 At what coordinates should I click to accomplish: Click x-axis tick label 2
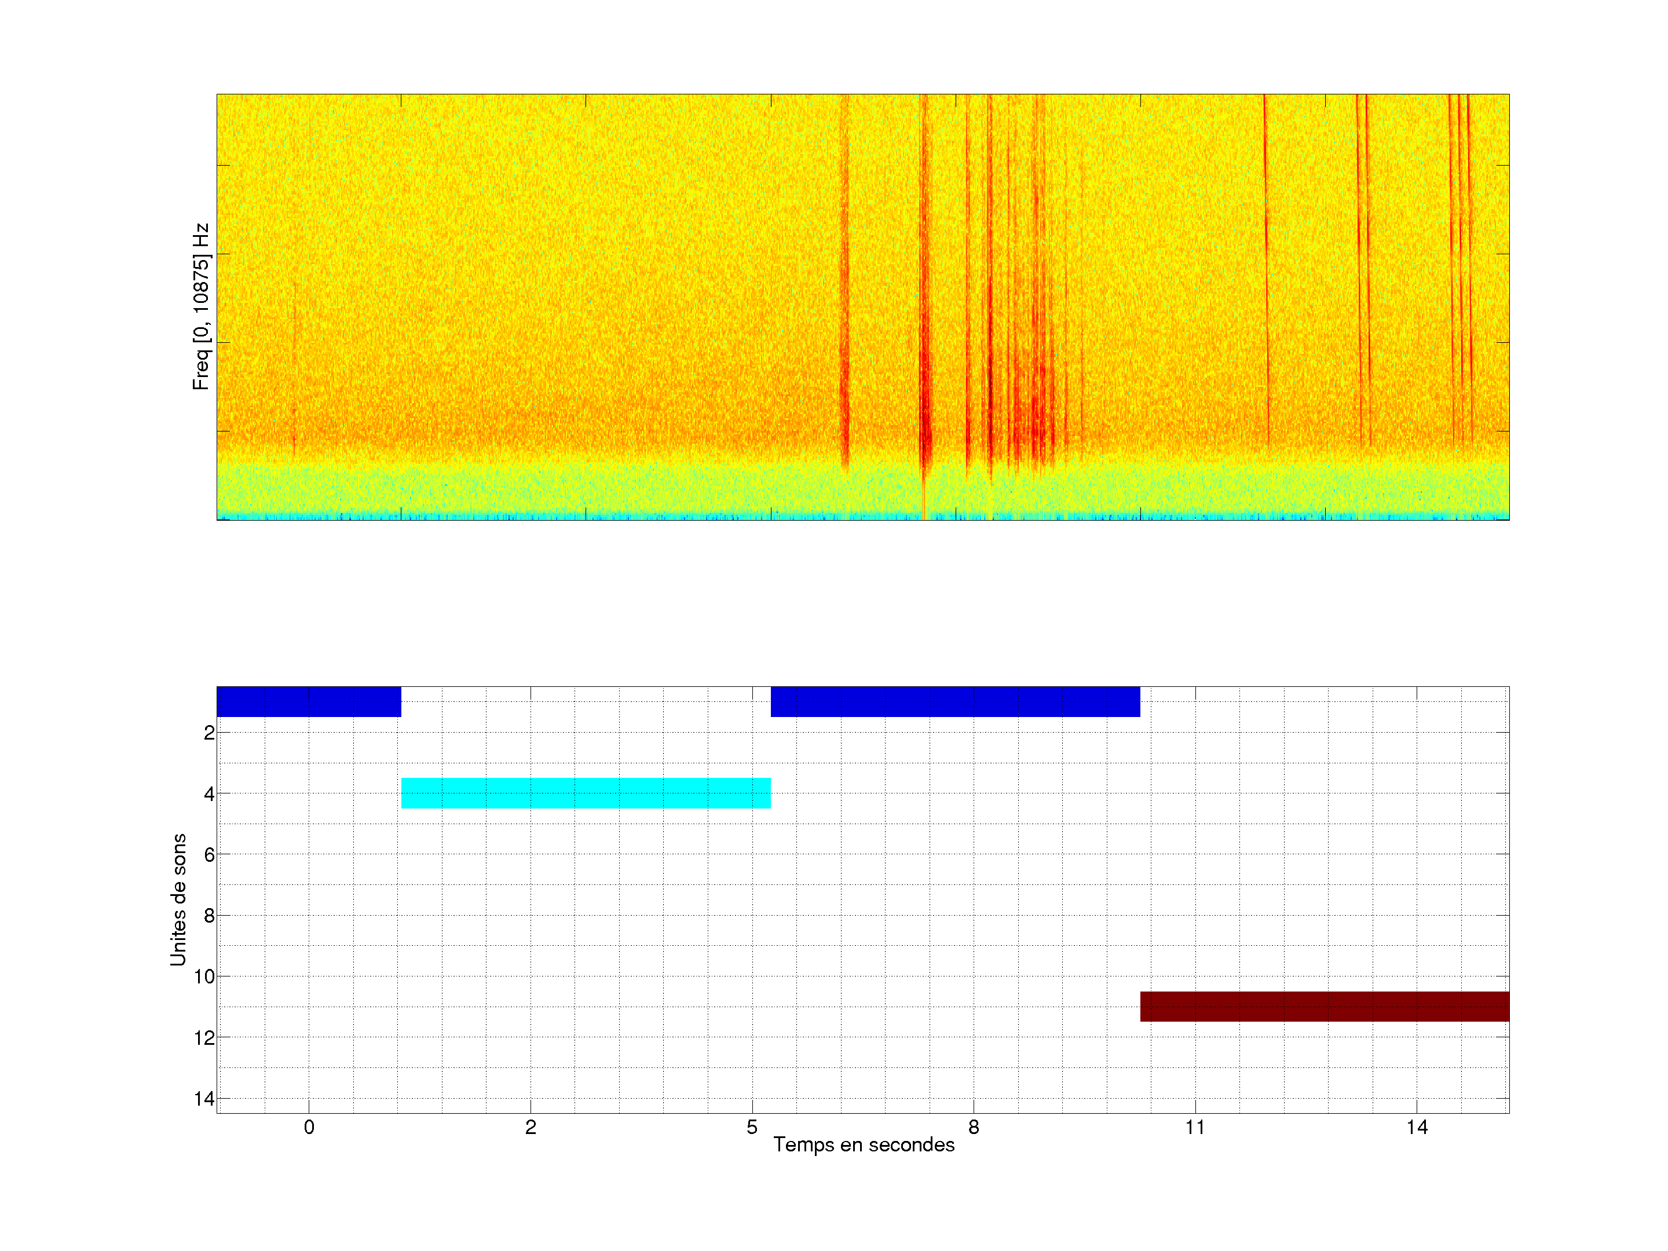[530, 1127]
